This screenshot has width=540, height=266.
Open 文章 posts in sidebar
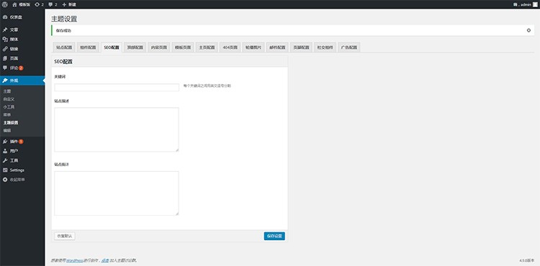(x=22, y=30)
